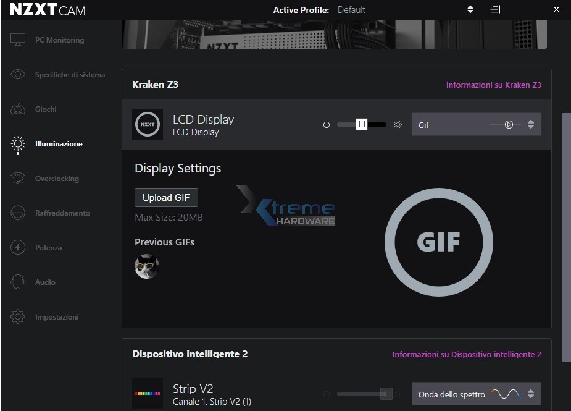The image size is (571, 411).
Task: Open the list menu icon in title bar
Action: tap(495, 10)
